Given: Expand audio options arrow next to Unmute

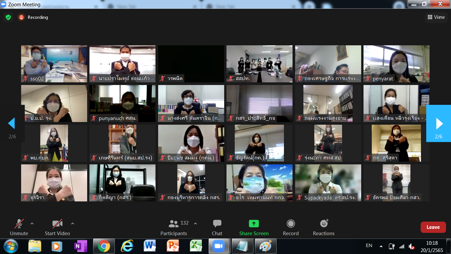Looking at the screenshot, I should tap(32, 224).
